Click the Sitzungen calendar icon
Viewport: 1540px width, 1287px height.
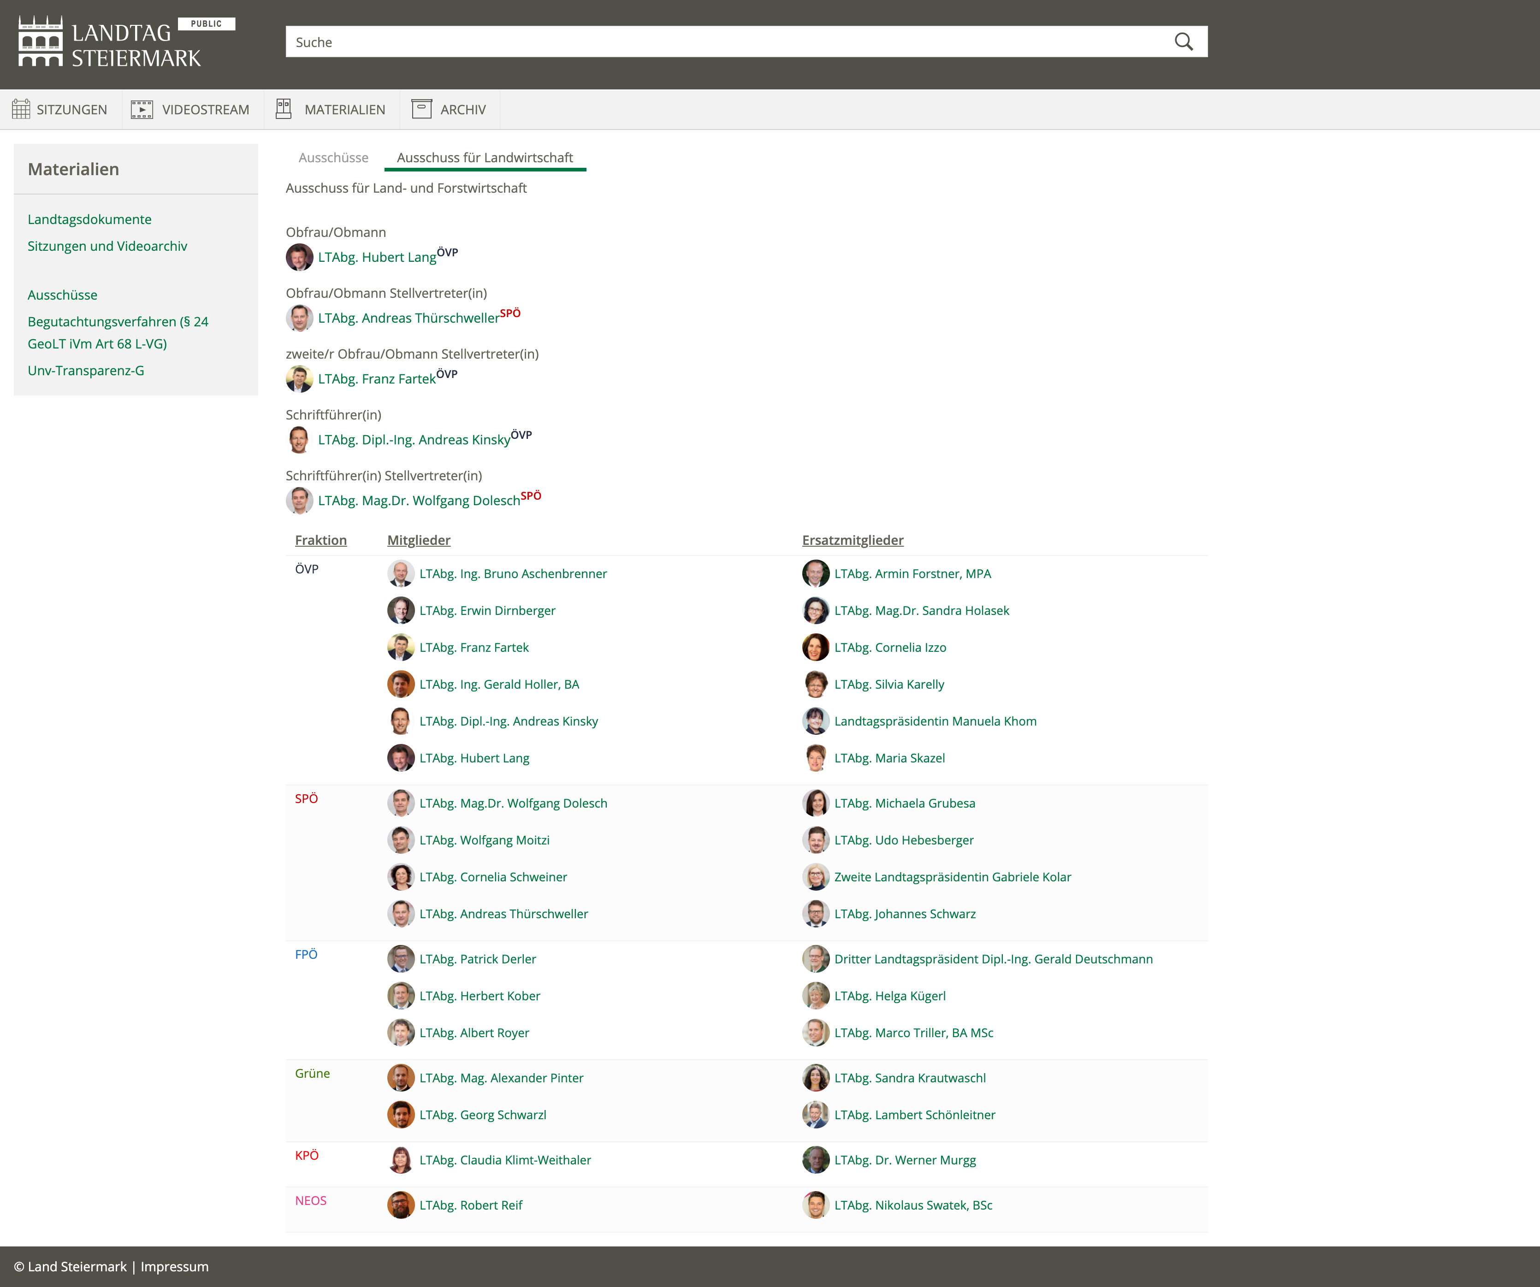21,109
